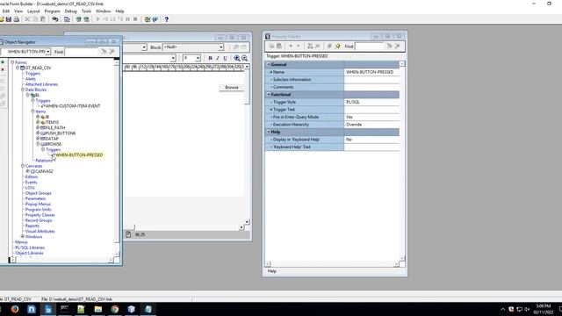Collapse the General section in Property Palette
The height and width of the screenshot is (316, 562).
click(x=269, y=64)
